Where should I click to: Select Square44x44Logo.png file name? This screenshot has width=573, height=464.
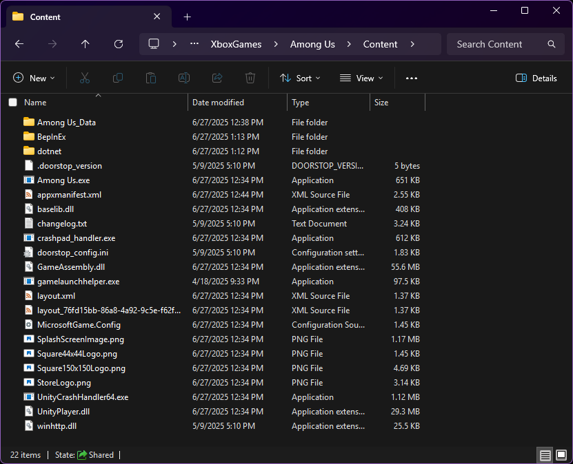click(77, 353)
